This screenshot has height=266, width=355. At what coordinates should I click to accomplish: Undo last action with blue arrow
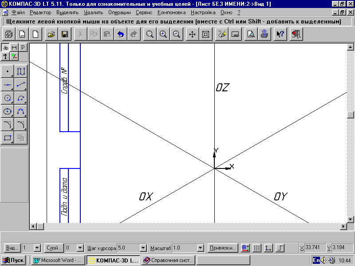(x=121, y=34)
